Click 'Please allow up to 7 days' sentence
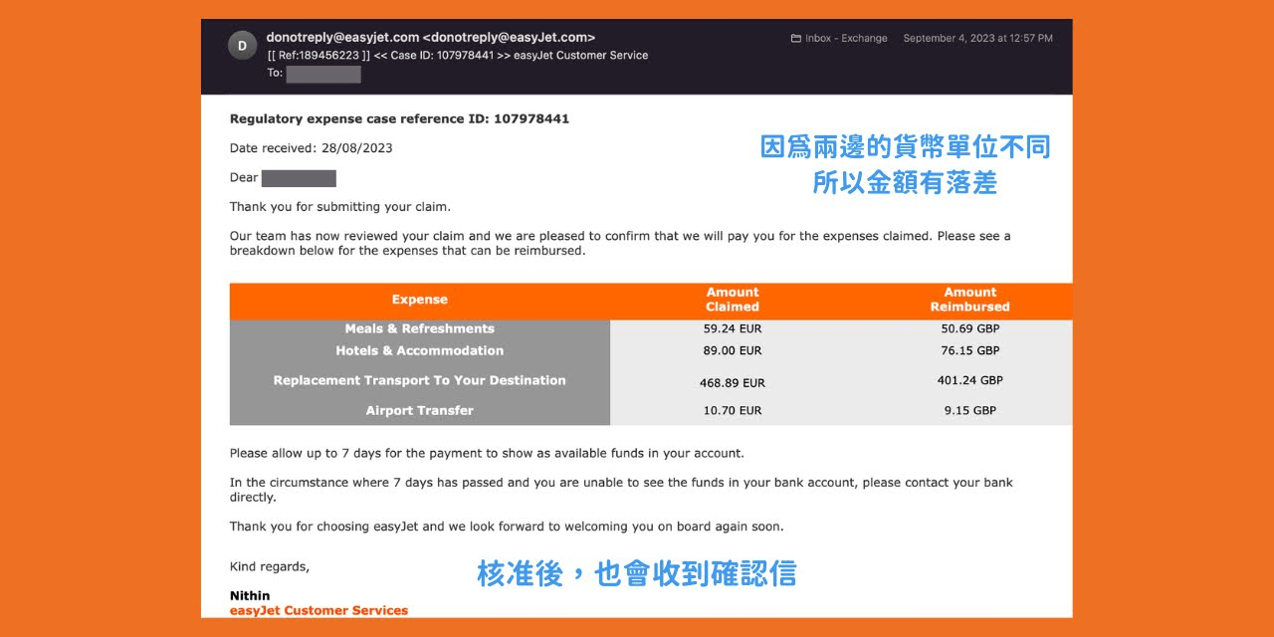This screenshot has width=1274, height=637. 487,453
